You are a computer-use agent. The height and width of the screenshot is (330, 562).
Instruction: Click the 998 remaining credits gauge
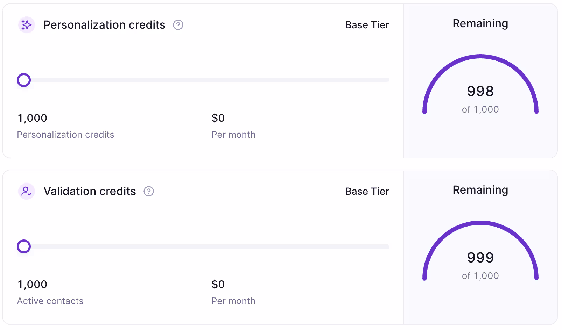click(480, 84)
